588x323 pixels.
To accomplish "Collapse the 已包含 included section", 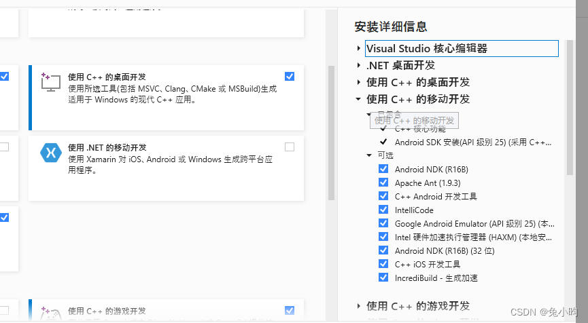I will coord(369,114).
